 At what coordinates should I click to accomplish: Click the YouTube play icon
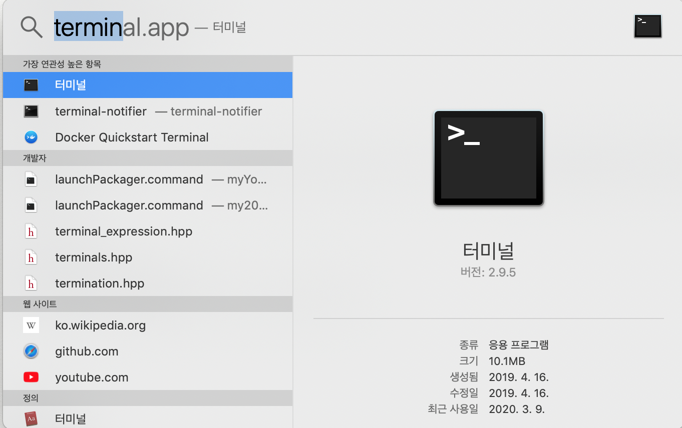pos(31,377)
